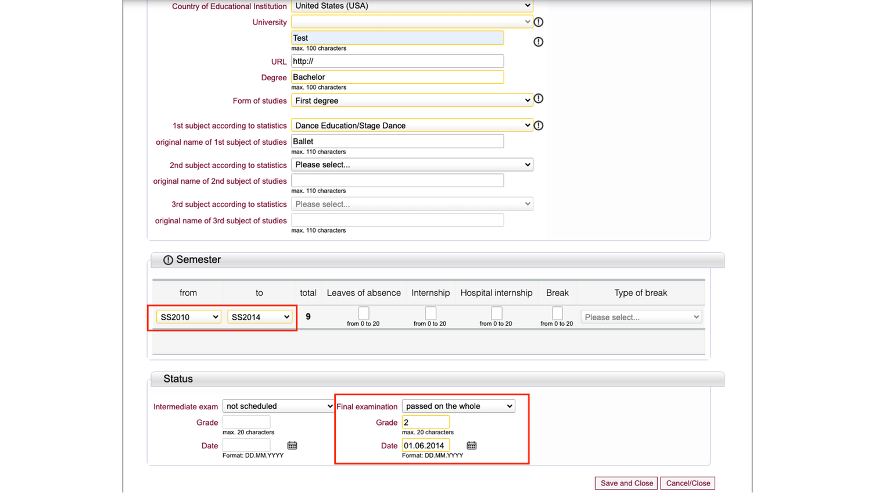Click the URL input field

(397, 61)
